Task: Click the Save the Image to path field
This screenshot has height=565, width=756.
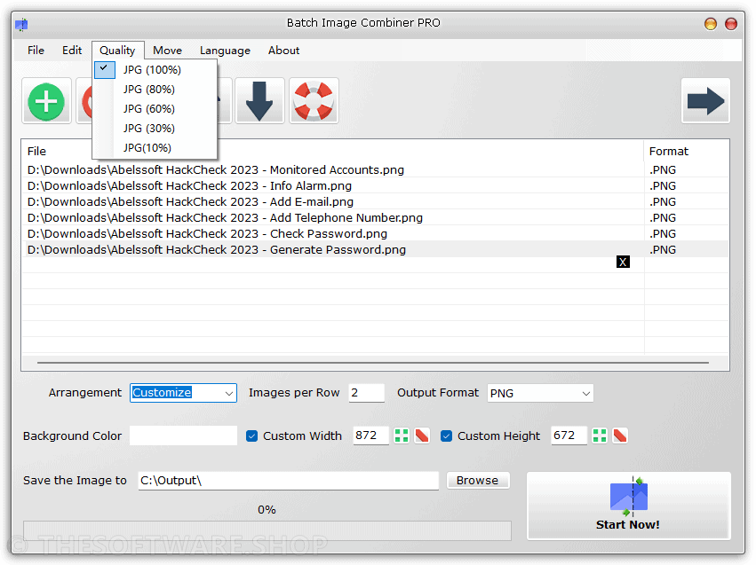Action: tap(289, 481)
